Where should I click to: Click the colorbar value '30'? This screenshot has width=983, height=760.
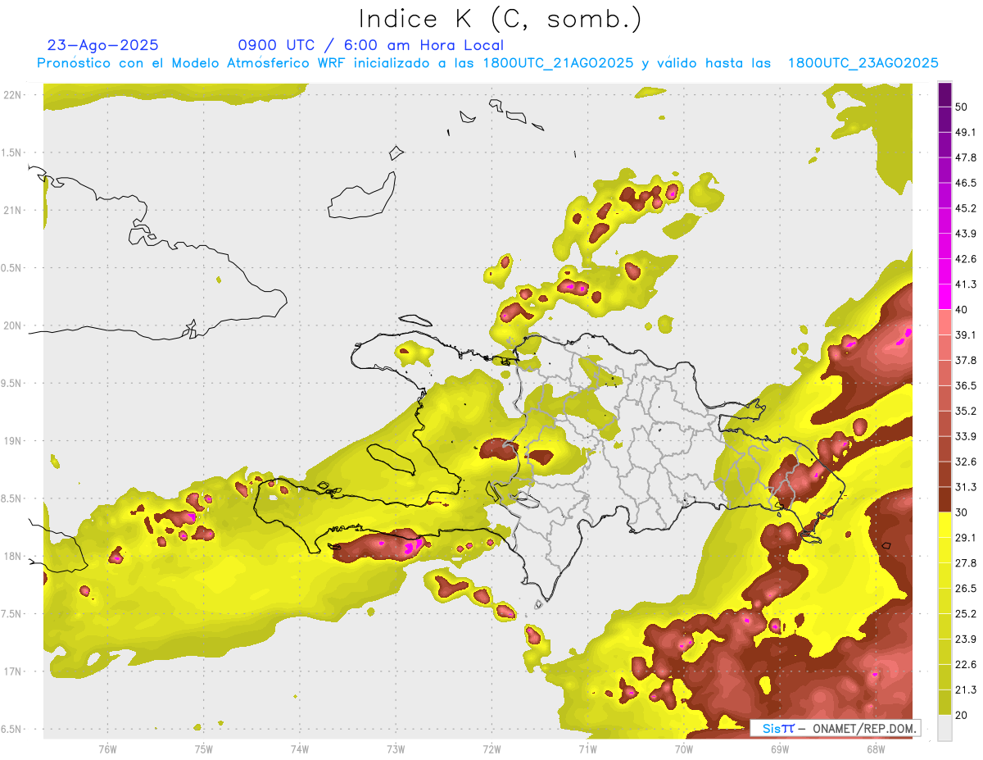[963, 512]
